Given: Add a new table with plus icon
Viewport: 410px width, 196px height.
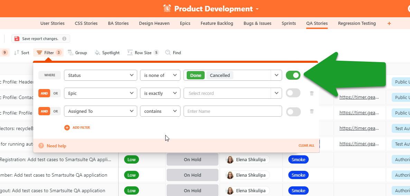Looking at the screenshot, I should point(389,23).
